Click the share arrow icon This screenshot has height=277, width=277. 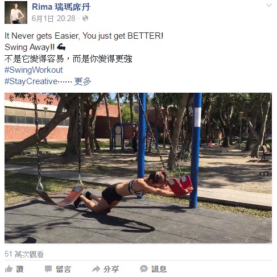click(96, 268)
